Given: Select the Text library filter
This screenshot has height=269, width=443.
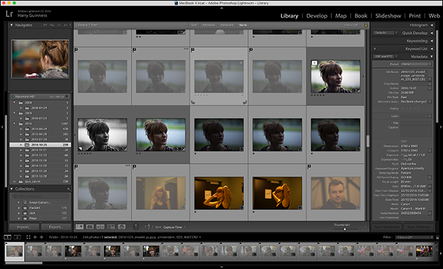Looking at the screenshot, I should point(194,25).
